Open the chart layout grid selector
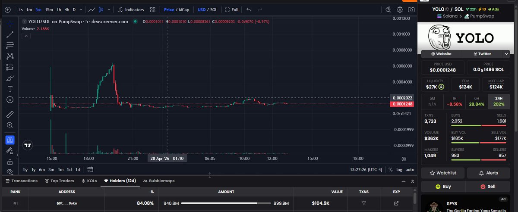 coord(153,9)
